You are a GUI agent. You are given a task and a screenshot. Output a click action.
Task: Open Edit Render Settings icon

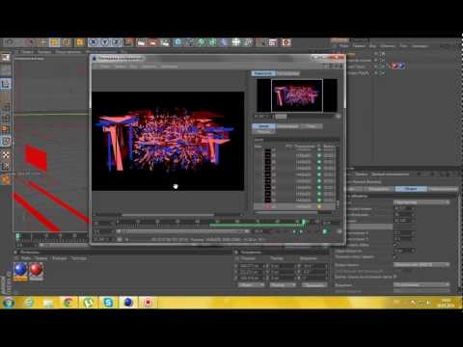165,42
